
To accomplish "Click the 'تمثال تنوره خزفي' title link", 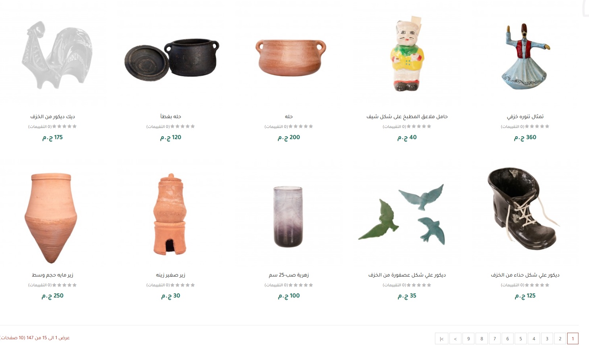I will coord(525,117).
